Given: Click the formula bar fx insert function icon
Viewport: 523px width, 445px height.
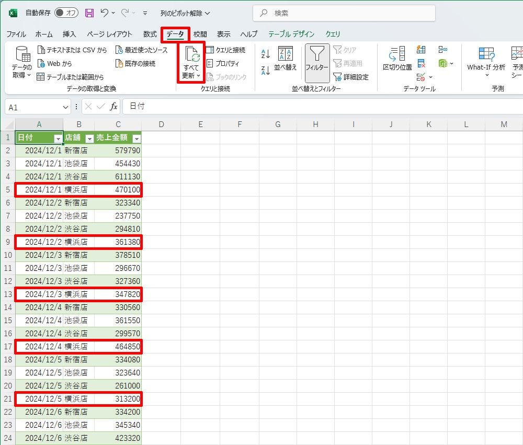Looking at the screenshot, I should (x=113, y=107).
